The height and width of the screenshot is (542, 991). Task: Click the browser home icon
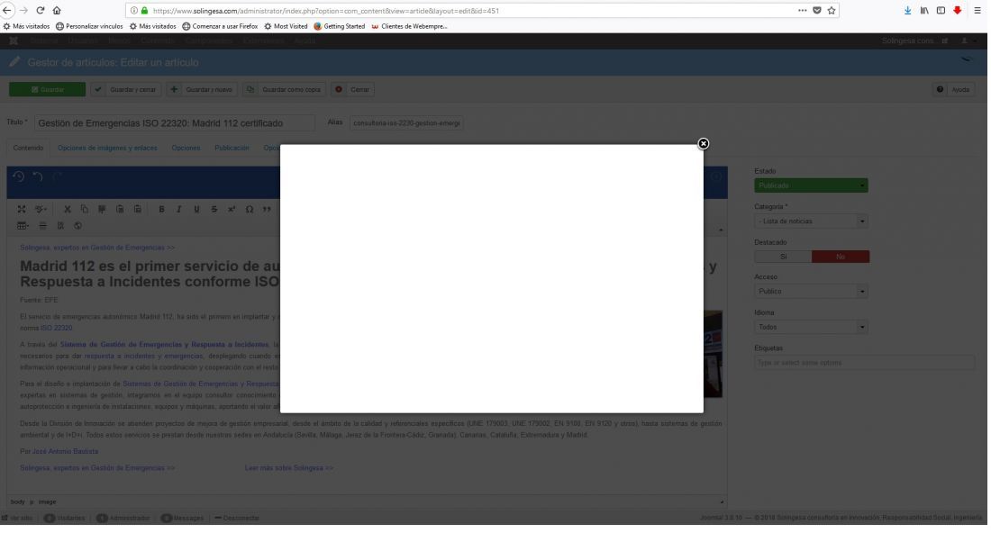57,10
